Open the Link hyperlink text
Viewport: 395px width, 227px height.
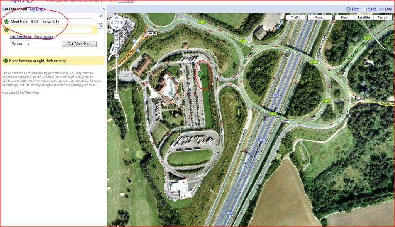tap(388, 9)
